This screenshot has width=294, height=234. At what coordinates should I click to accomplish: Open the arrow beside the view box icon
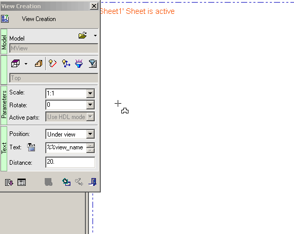tap(26, 64)
